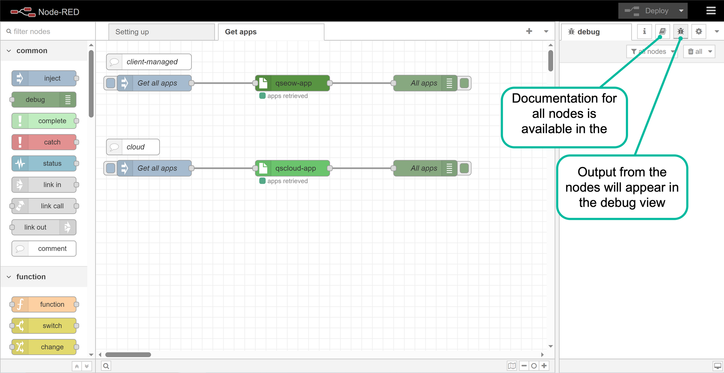
Task: Toggle the navigator map view icon
Action: pos(512,366)
